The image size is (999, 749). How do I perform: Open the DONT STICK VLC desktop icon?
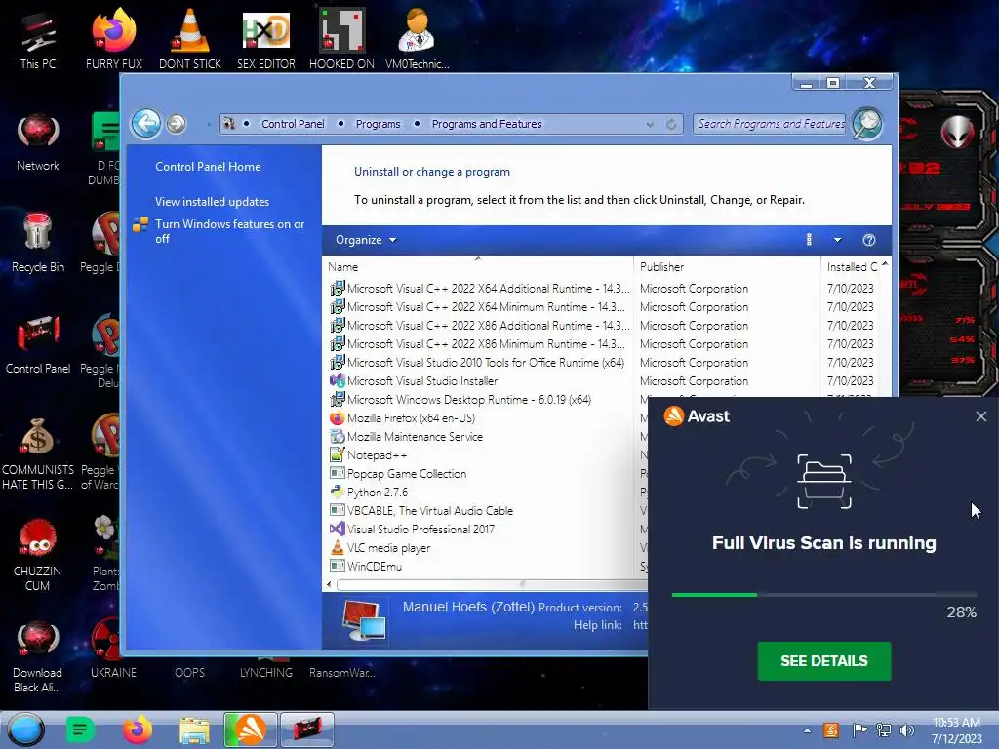190,38
